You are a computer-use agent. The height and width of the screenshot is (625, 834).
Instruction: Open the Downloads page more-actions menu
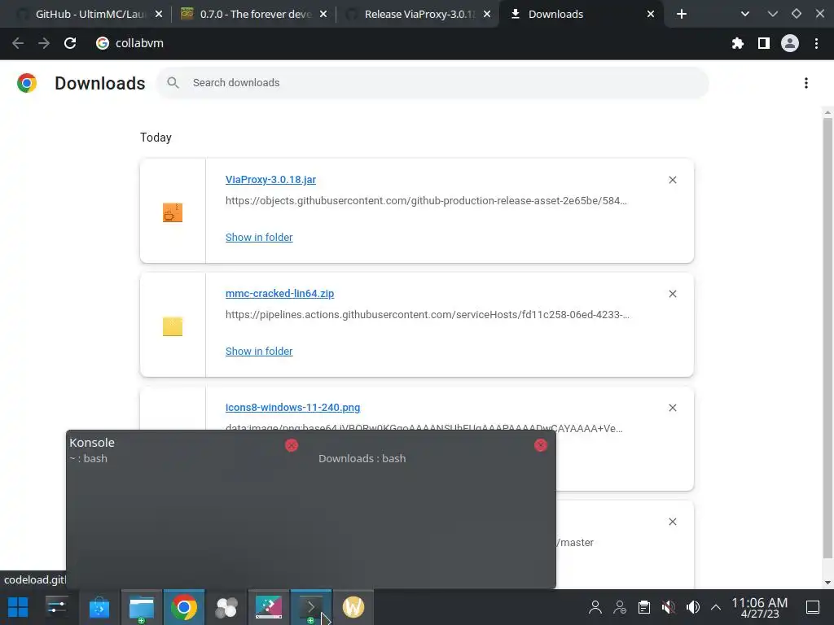click(806, 83)
